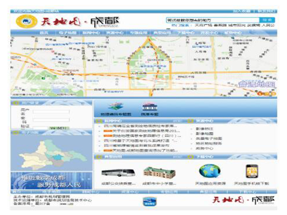Open the 影像地图 resource link
Viewport: 287px width, 215px height.
point(204,134)
